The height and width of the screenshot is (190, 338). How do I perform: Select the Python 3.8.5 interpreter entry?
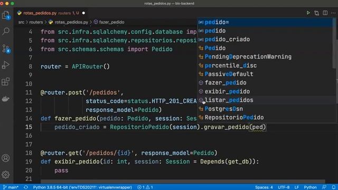pos(82,187)
